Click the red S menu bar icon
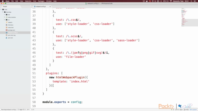Screen dimensions: 198x111 pos(150,1)
